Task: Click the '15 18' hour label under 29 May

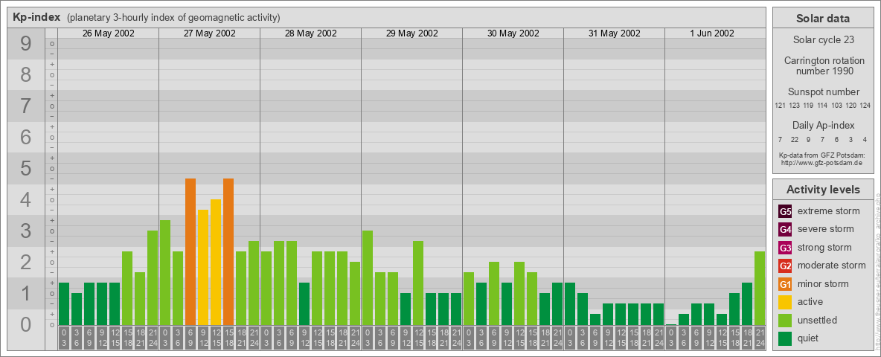Action: [x=430, y=338]
